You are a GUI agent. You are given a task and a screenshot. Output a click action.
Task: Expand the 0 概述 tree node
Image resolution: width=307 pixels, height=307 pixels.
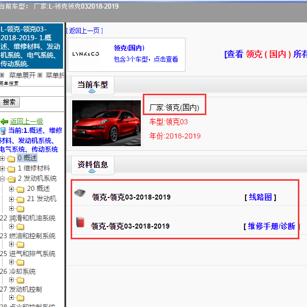tap(3, 158)
